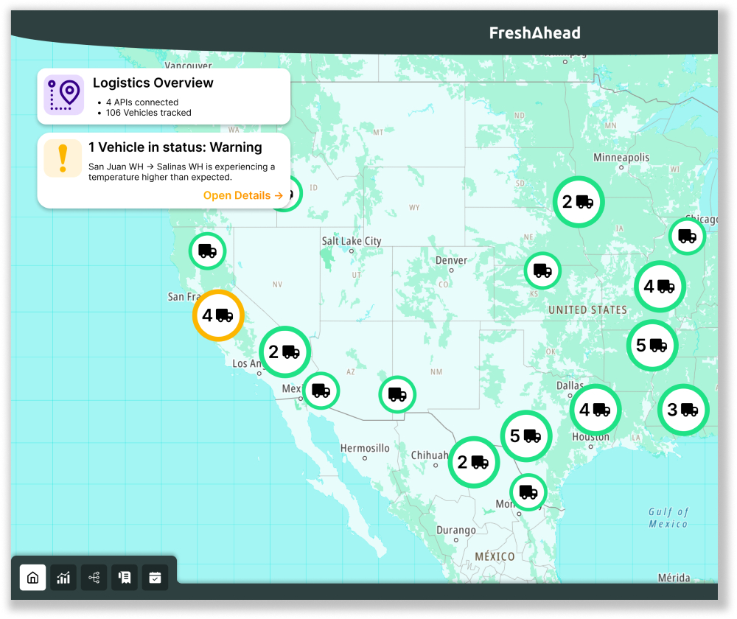Screen dimensions: 737x619
Task: Go to the Home view in bottom toolbar
Action: click(x=32, y=578)
